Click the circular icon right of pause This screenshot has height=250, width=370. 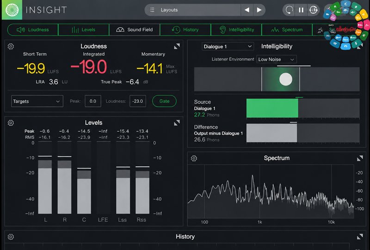click(x=314, y=10)
